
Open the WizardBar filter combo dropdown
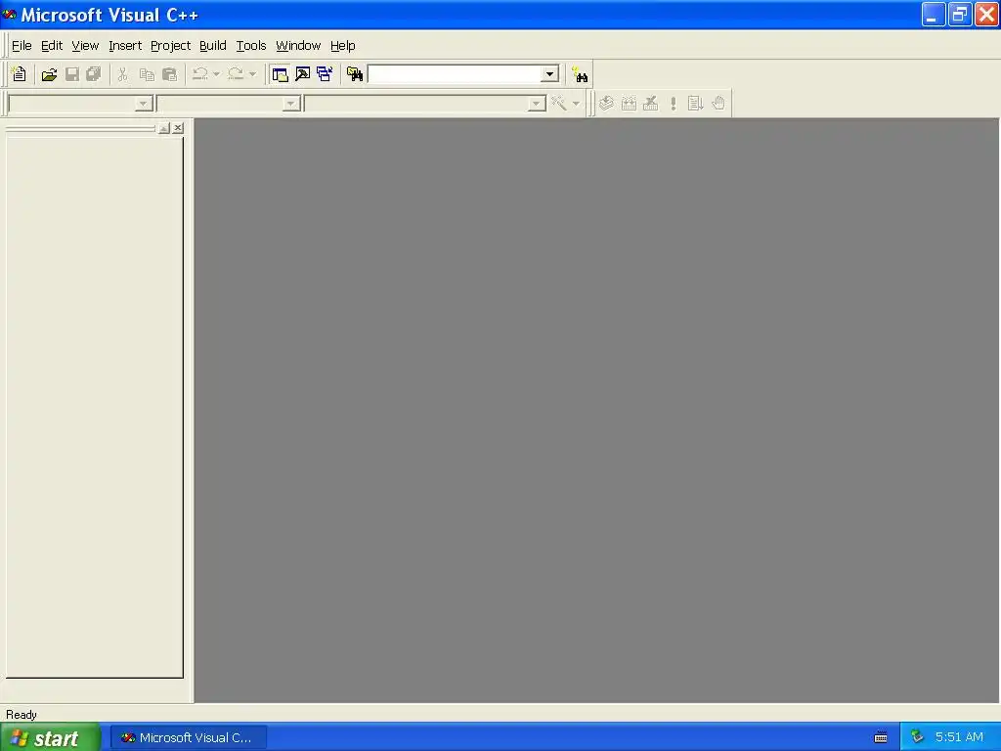pyautogui.click(x=291, y=104)
